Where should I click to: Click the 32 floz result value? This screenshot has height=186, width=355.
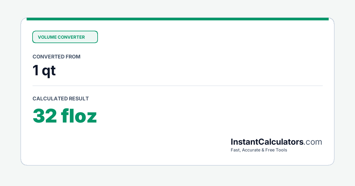pos(65,116)
